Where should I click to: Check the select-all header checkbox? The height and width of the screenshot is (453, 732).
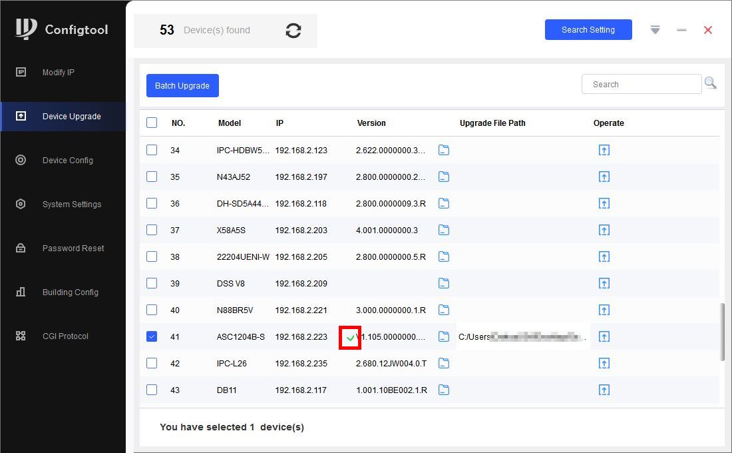coord(152,123)
